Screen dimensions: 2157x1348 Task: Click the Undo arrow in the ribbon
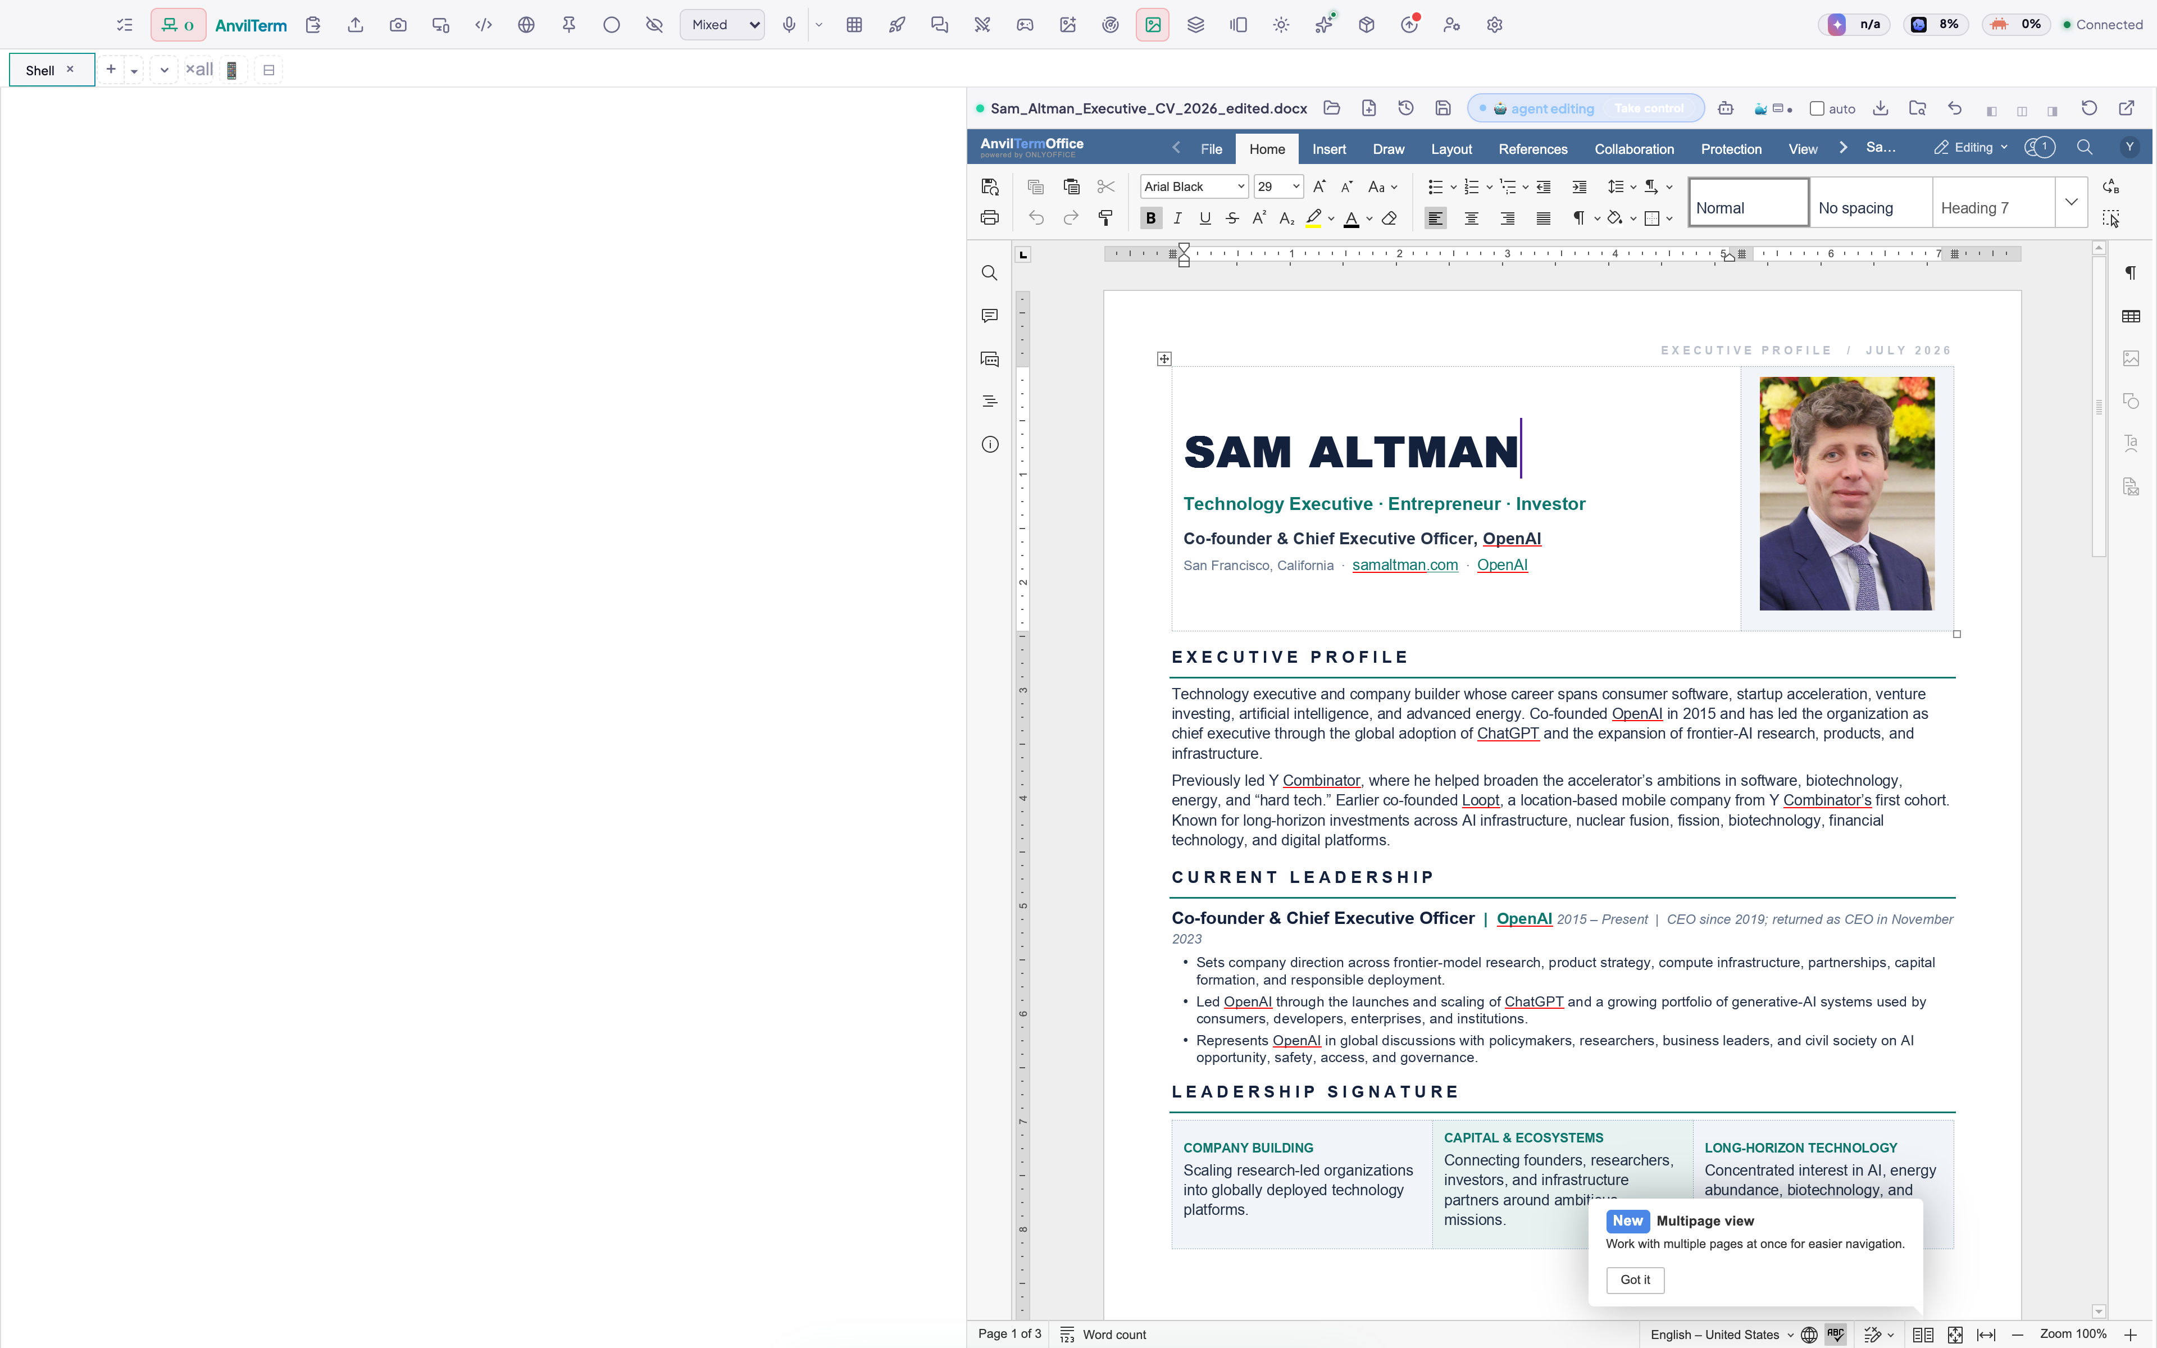1035,217
